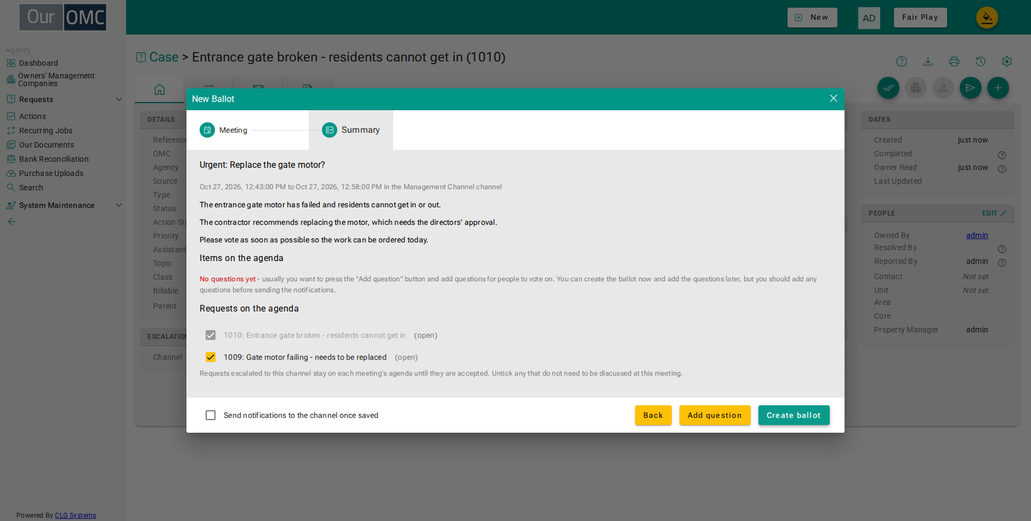Collapse sidebar with the left arrow icon
The width and height of the screenshot is (1031, 521).
[12, 222]
